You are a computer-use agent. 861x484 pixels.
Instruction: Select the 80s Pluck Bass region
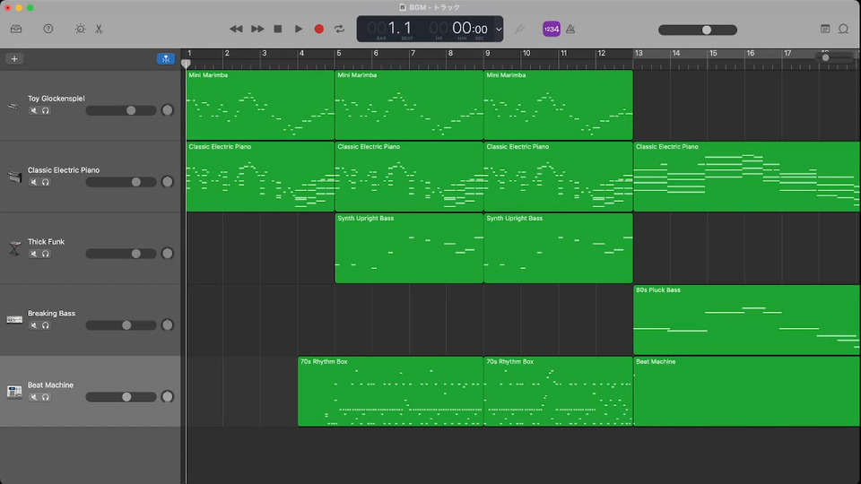coord(747,320)
